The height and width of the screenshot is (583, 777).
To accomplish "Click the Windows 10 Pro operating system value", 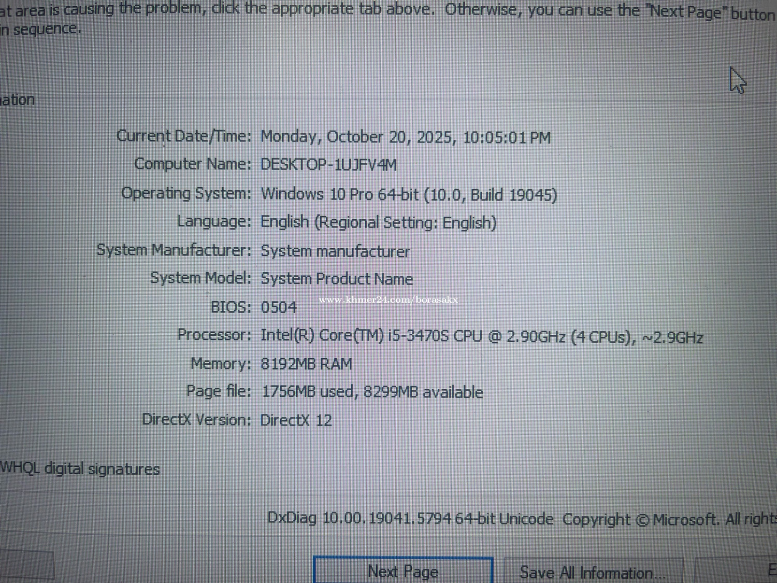I will pos(408,194).
